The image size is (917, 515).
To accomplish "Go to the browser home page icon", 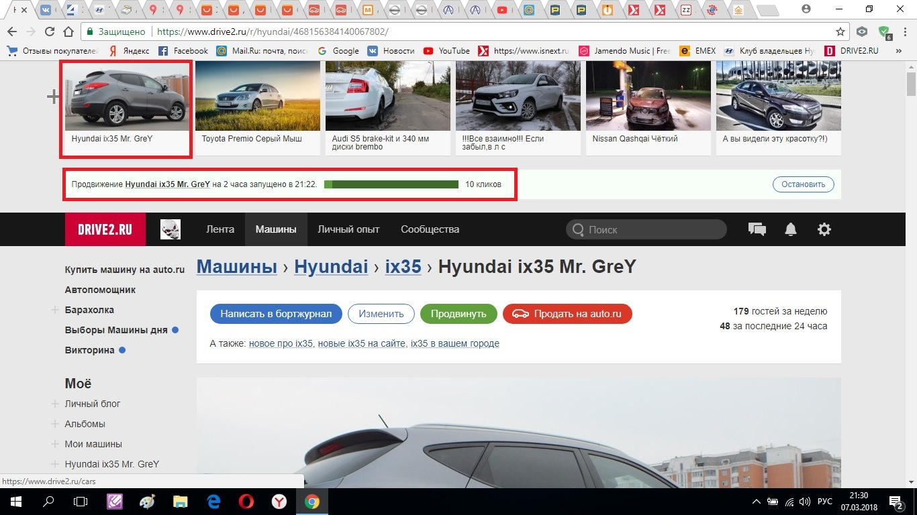I will (x=68, y=32).
